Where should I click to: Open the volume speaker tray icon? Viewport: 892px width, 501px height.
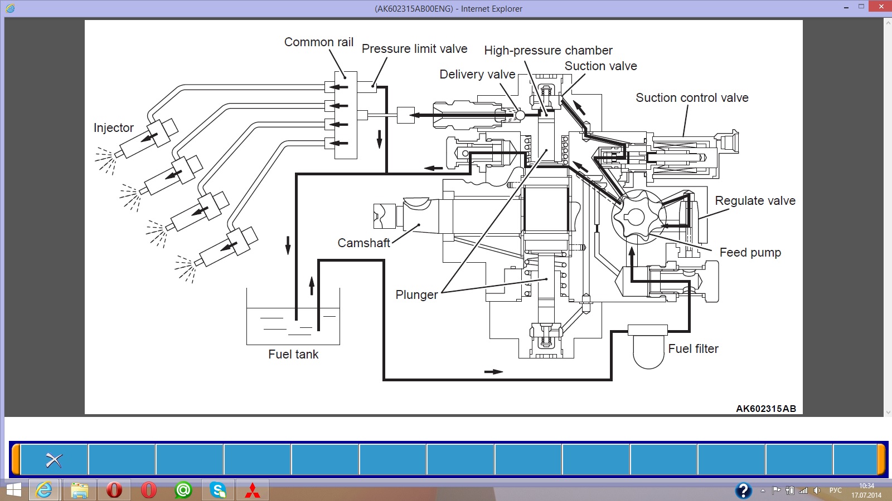(817, 490)
